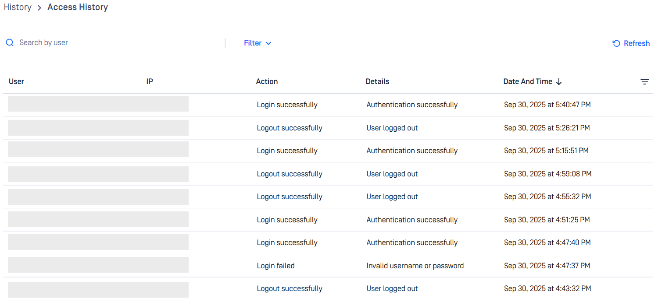
Task: Click Access History breadcrumb title
Action: tap(78, 7)
